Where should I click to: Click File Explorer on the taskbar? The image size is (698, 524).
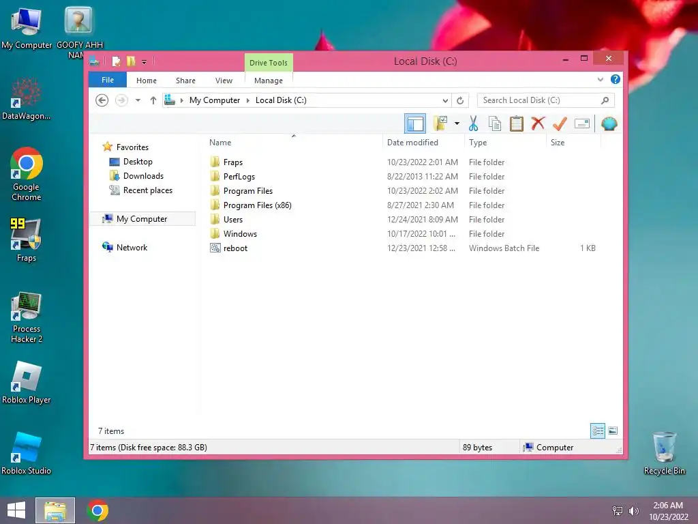pos(55,510)
